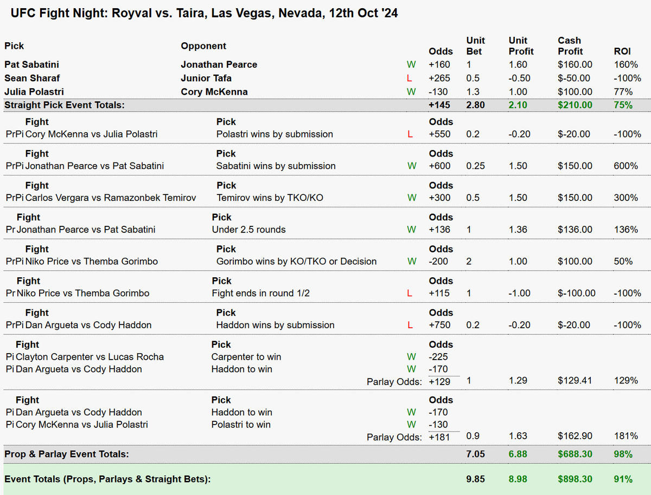Click the '+160' odds for Pat Sabatini
The width and height of the screenshot is (651, 495).
[x=439, y=64]
